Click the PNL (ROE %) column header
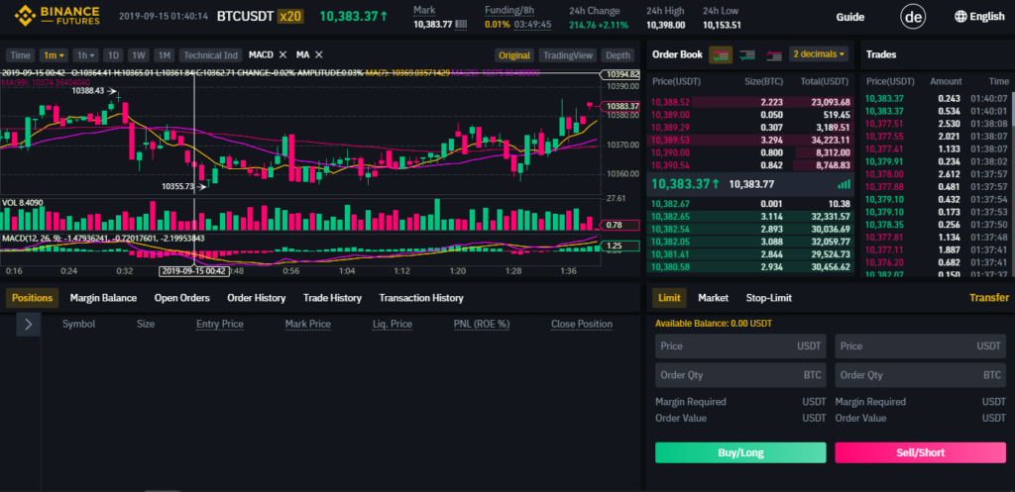Screen dimensions: 1015x492 [x=482, y=324]
